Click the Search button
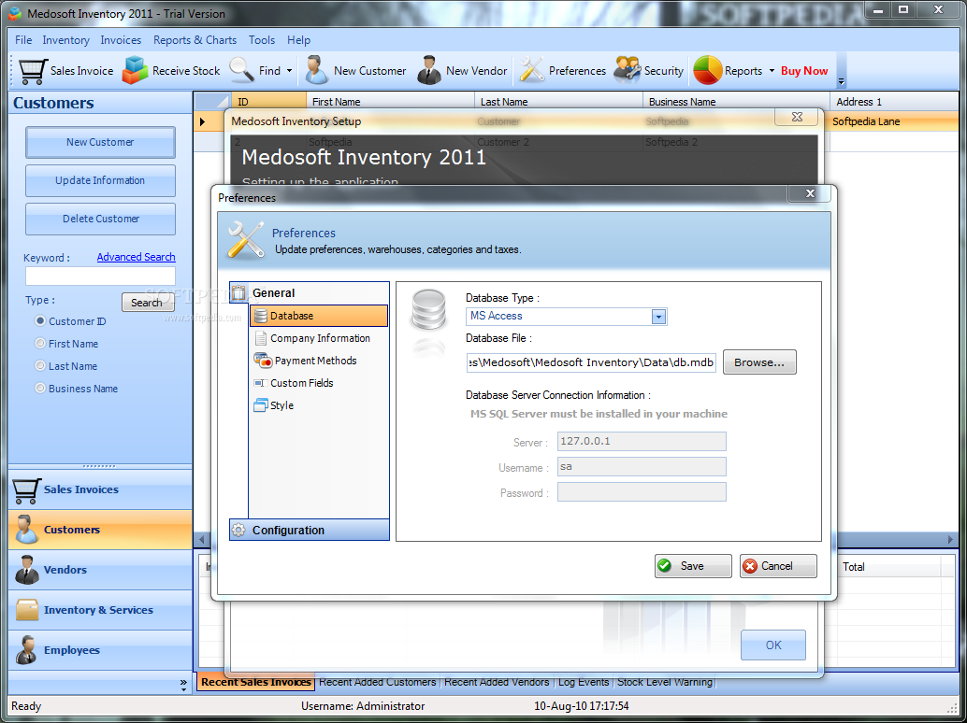This screenshot has height=723, width=967. click(148, 303)
